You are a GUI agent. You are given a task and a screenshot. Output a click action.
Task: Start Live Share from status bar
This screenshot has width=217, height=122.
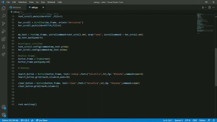click(42, 120)
